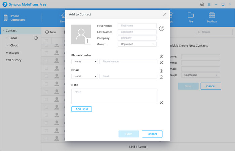Toggle the select-all contacts checkbox
The width and height of the screenshot is (235, 151).
point(46,41)
